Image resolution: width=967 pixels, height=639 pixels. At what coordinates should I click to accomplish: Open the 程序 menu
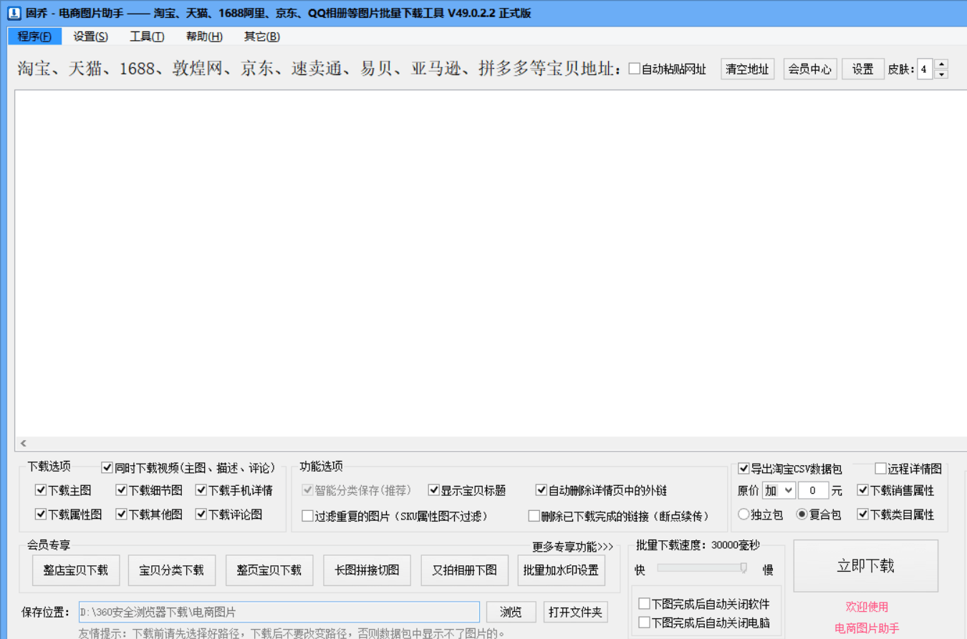point(34,36)
